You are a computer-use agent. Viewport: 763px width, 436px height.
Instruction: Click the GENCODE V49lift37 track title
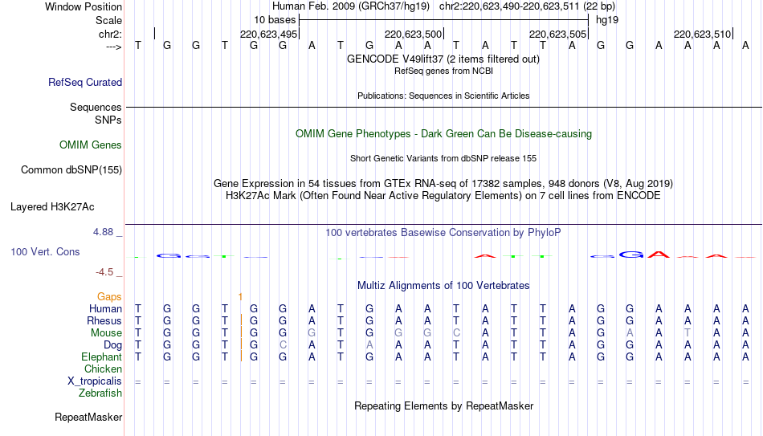click(443, 59)
